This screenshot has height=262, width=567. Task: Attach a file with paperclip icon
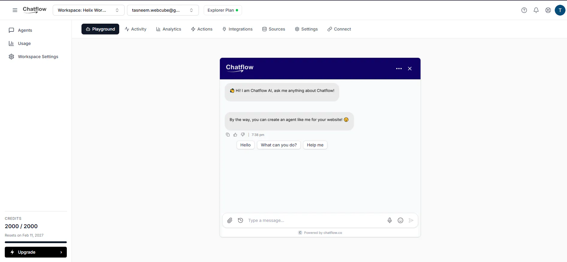[230, 220]
